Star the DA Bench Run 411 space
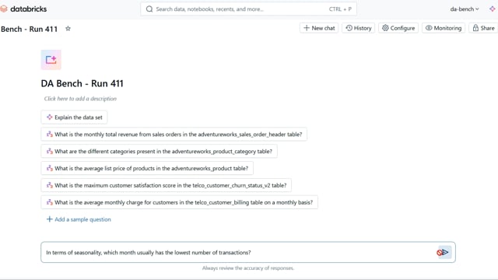498x280 pixels. 68,29
